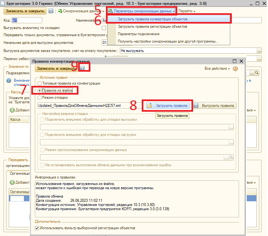Screen dimensions: 268x236
Task: Click the ellipsis button of the отладки выгрузки path
Action: tap(231, 127)
